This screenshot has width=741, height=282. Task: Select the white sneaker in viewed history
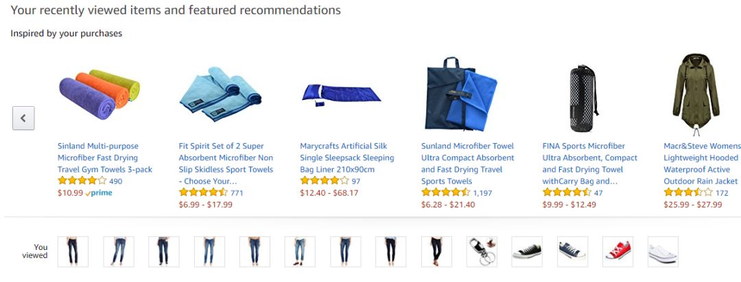tap(663, 252)
